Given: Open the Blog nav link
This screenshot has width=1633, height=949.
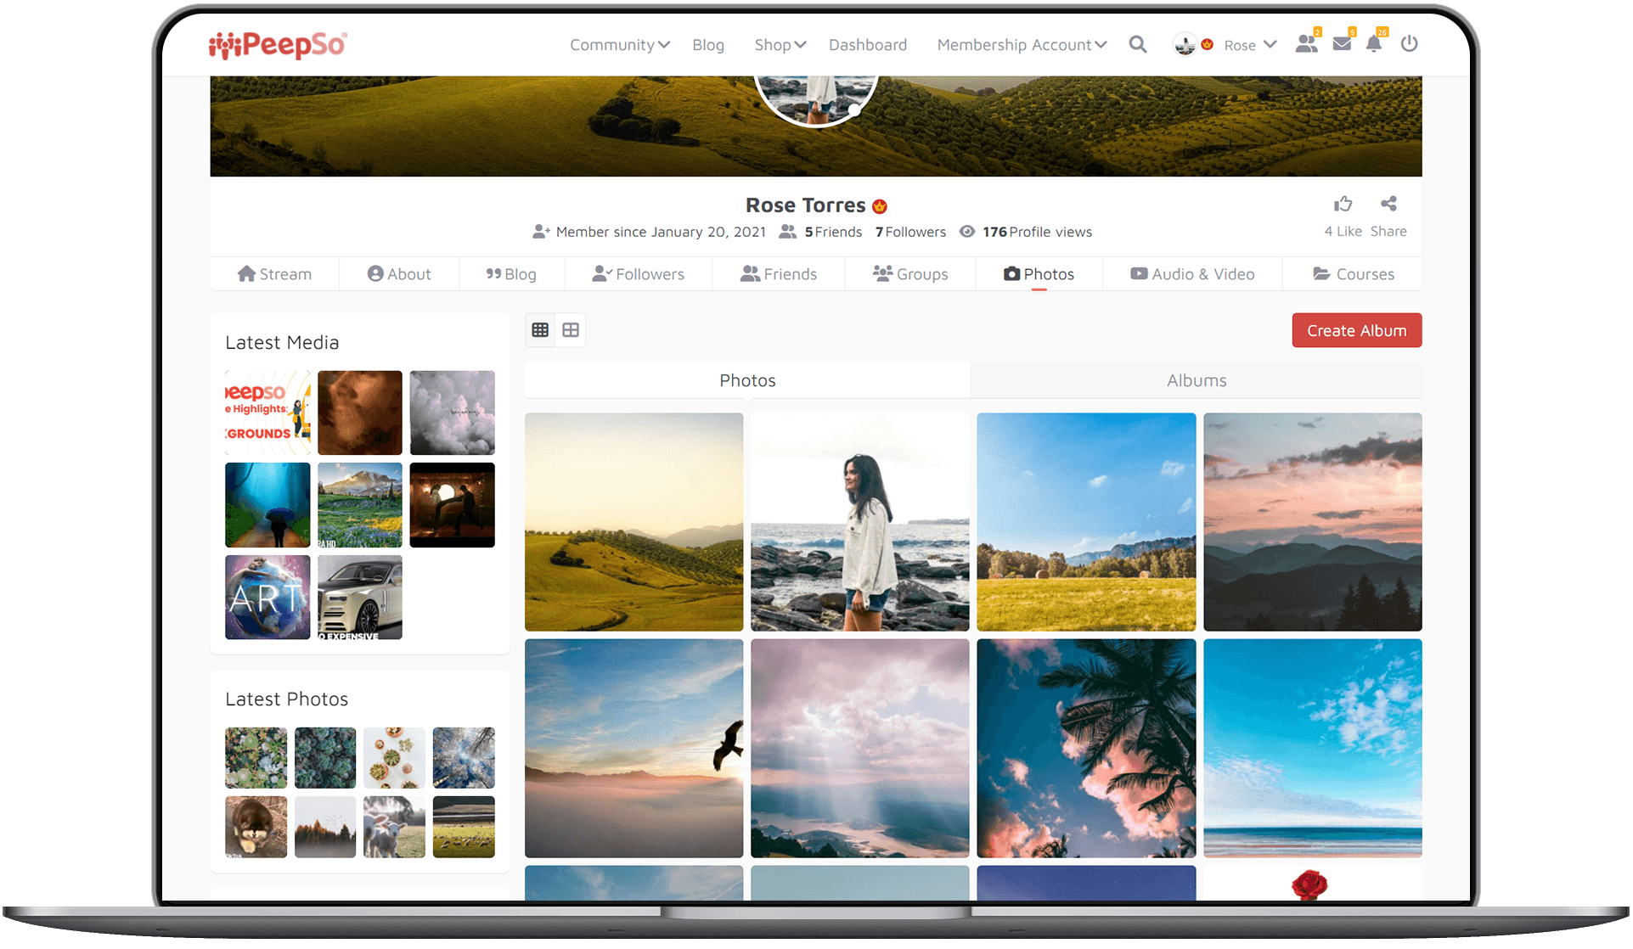Looking at the screenshot, I should pos(708,45).
